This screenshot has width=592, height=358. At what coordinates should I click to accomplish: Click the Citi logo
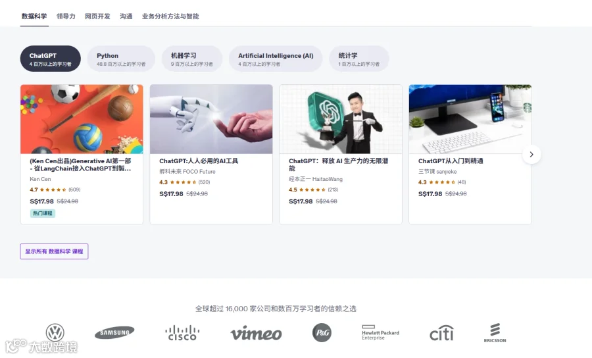[x=441, y=333]
